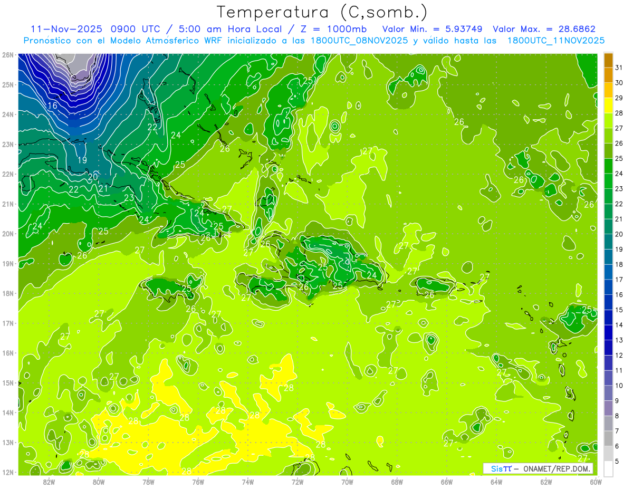Pick the amber legend band between 29 and 30

coord(608,91)
